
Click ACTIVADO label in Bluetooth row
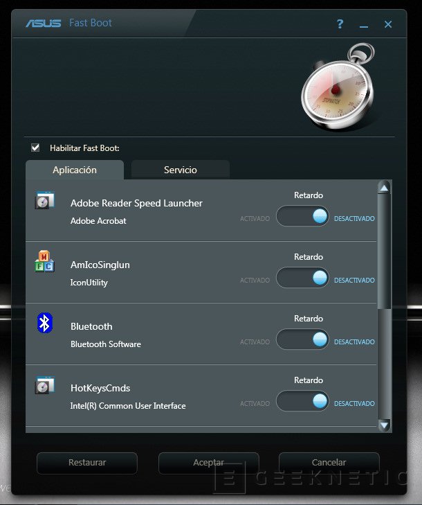click(255, 342)
